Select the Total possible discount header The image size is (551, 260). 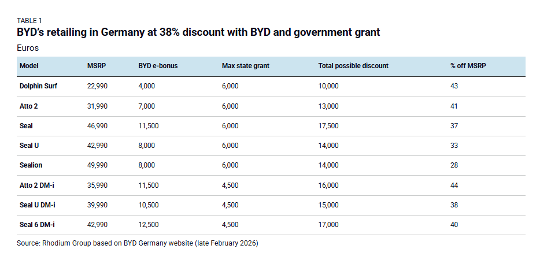pos(353,66)
